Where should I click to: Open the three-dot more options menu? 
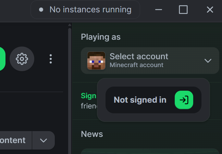coord(51,59)
